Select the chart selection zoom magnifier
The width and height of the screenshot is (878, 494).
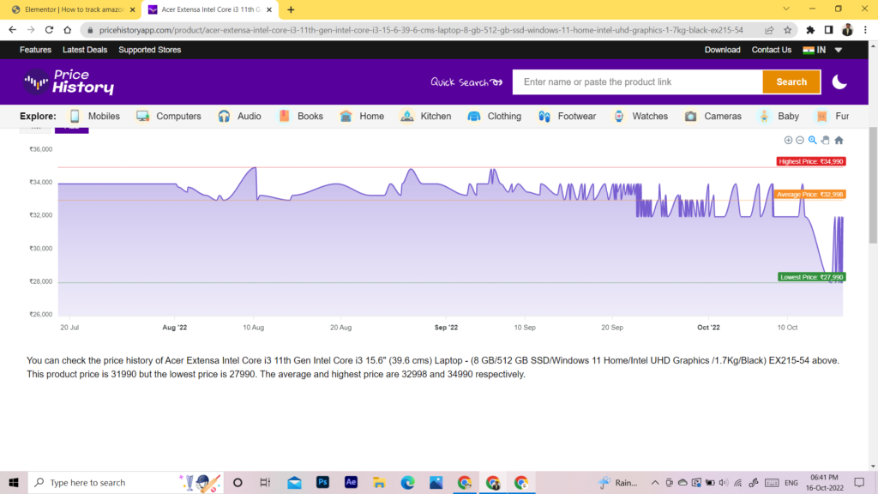pyautogui.click(x=813, y=140)
